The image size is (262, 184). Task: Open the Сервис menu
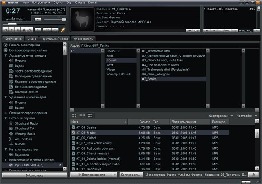click(58, 2)
